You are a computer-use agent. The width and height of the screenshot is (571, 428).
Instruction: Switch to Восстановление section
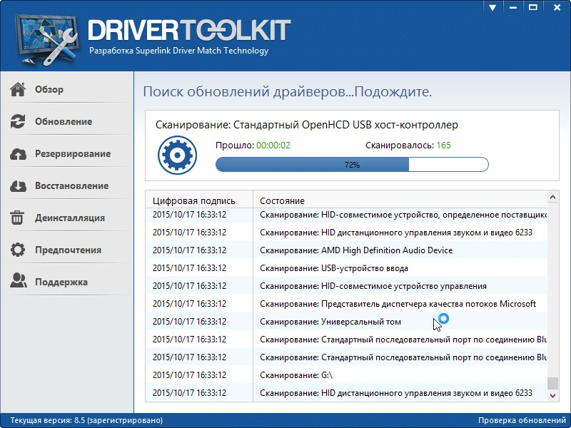(x=72, y=185)
